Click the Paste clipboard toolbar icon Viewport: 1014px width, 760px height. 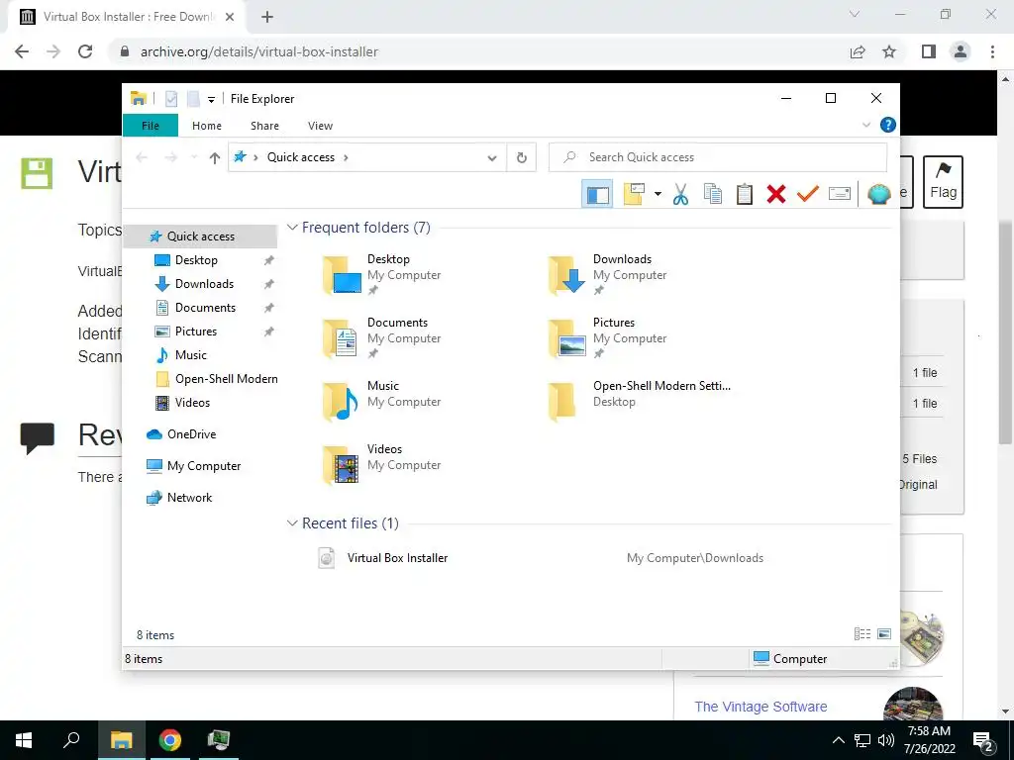coord(745,194)
